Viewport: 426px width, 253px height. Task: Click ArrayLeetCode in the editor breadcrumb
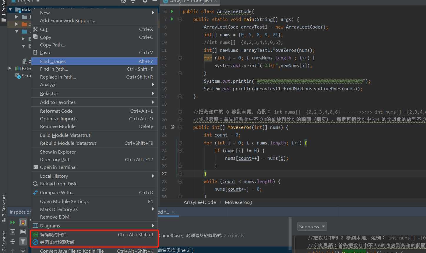tap(200, 202)
